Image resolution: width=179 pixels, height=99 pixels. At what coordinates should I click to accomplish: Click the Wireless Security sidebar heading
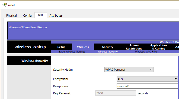(x=35, y=61)
